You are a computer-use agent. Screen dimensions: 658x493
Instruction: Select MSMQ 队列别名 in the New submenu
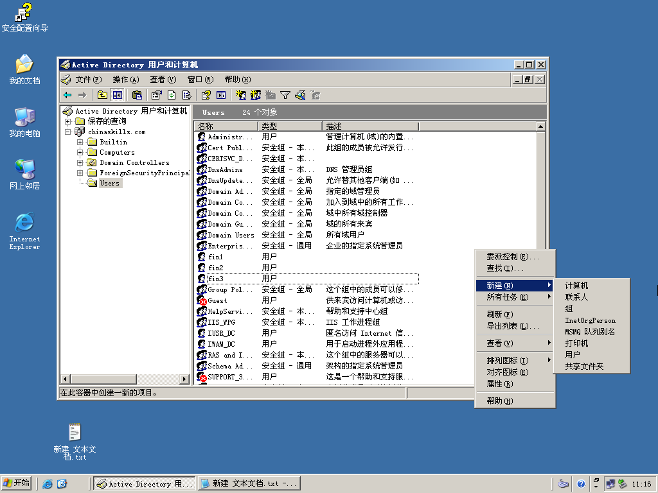592,332
